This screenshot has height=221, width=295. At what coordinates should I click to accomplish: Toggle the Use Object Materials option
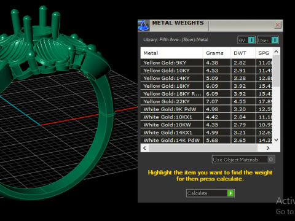tap(243, 160)
